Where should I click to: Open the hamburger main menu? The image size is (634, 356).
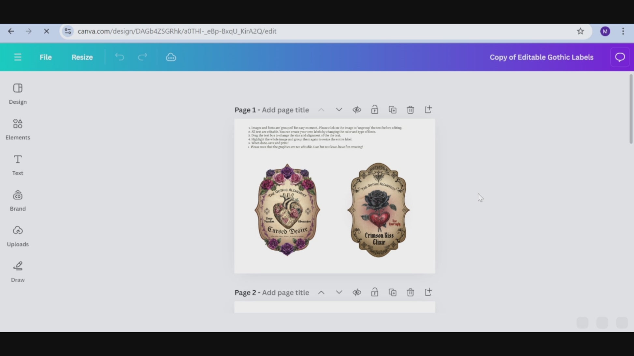click(x=18, y=57)
